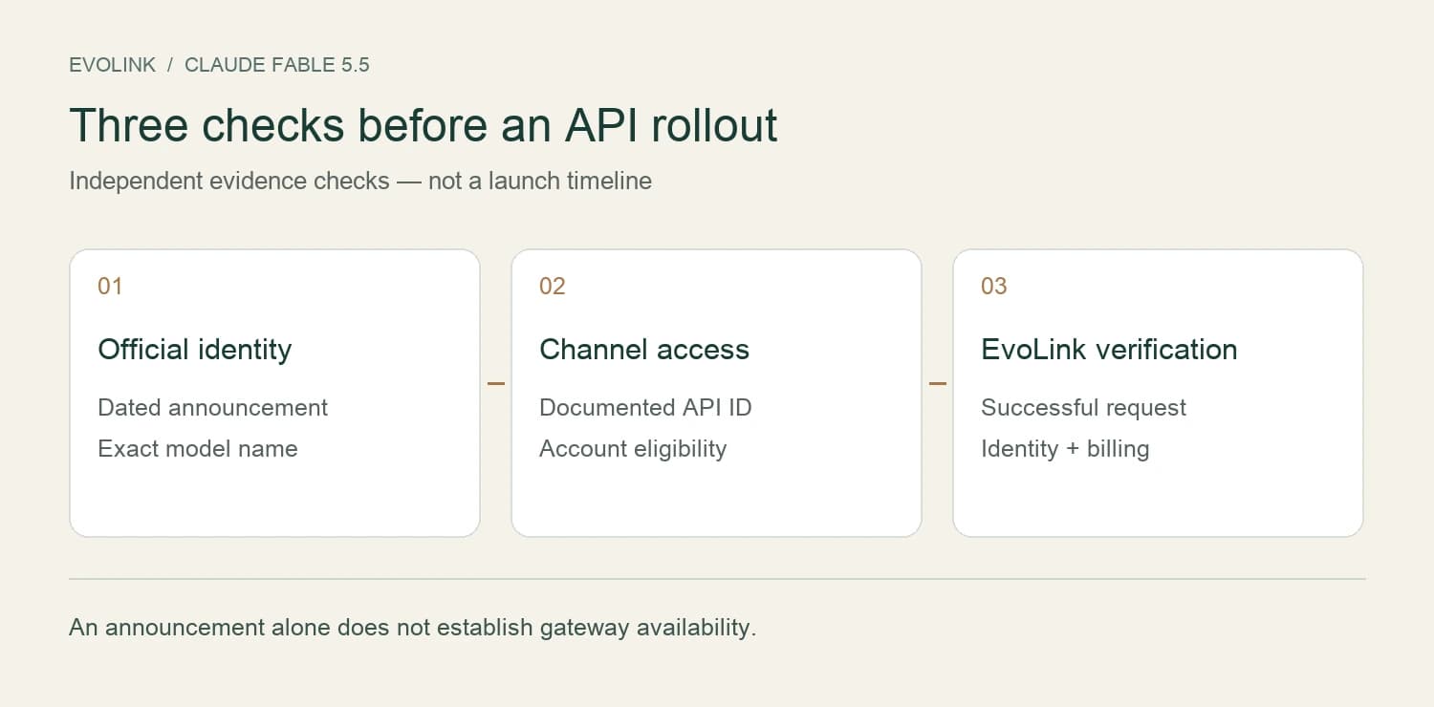1434x707 pixels.
Task: Click the 'CLAUDE FABLE 5.5' breadcrumb text
Action: click(277, 65)
